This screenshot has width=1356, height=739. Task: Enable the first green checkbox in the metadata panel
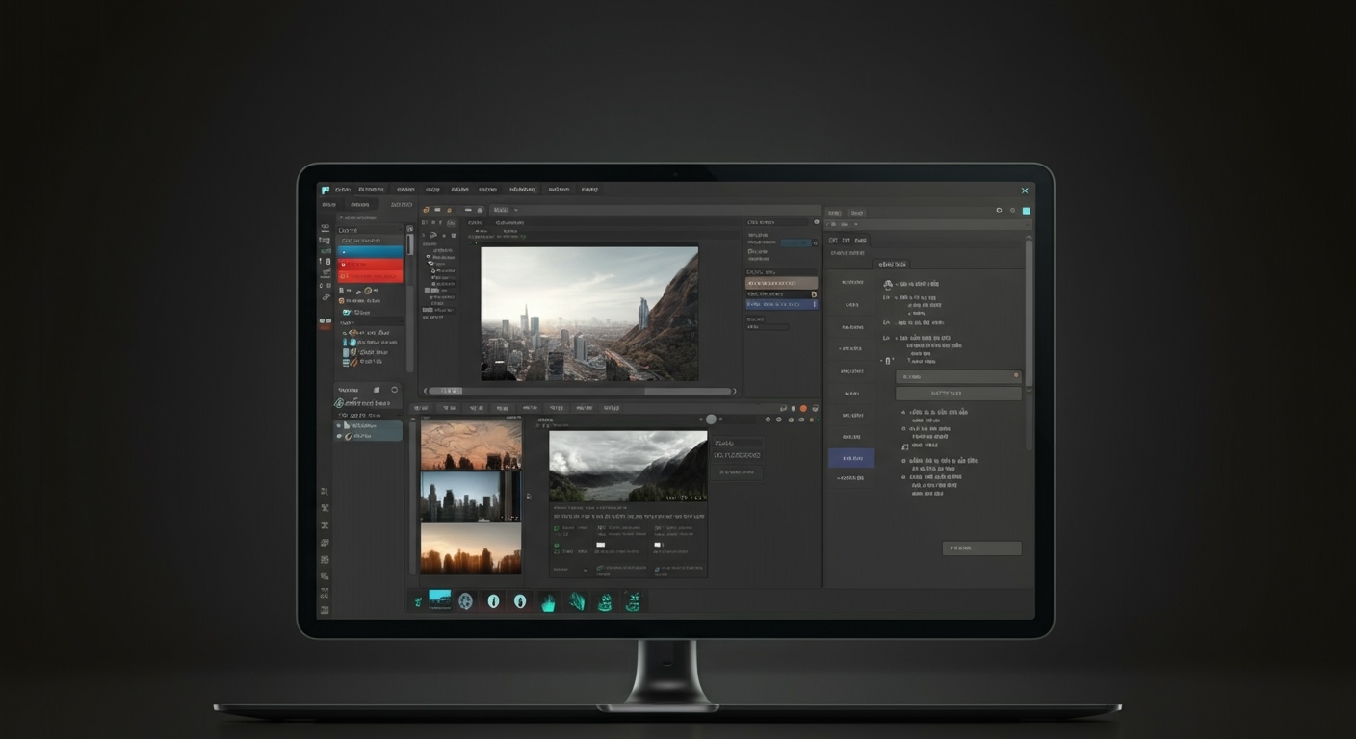click(557, 527)
